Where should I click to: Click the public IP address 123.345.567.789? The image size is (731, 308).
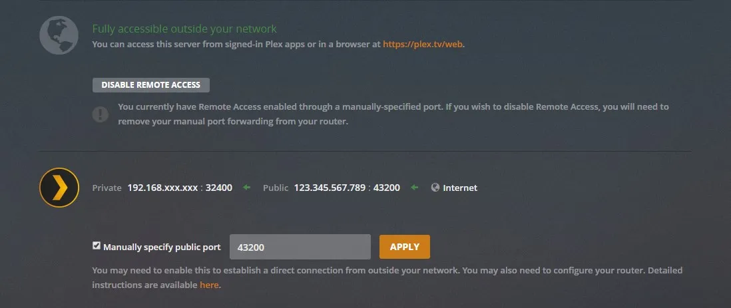329,188
